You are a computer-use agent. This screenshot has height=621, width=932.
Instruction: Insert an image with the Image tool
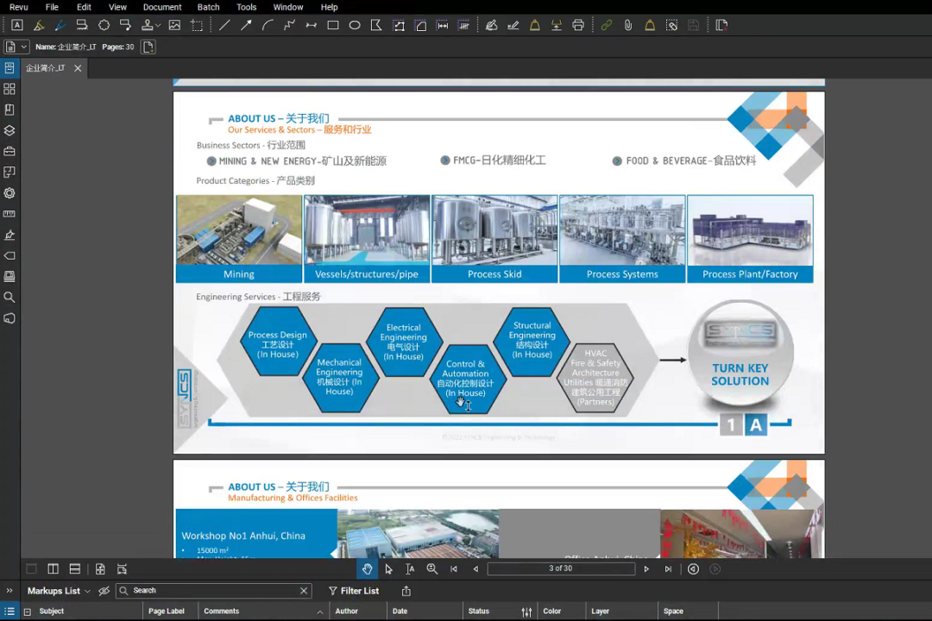click(174, 26)
